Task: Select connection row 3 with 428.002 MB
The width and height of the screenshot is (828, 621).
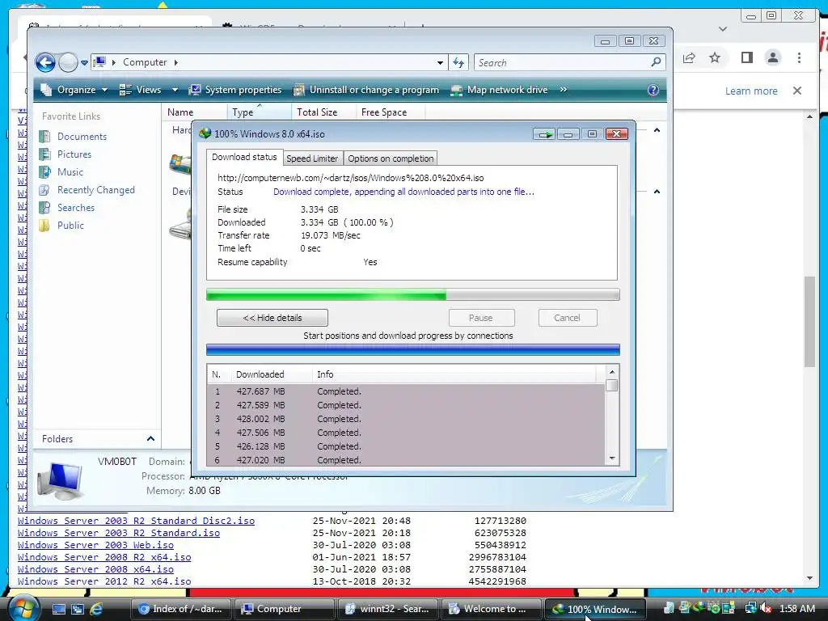Action: click(406, 419)
